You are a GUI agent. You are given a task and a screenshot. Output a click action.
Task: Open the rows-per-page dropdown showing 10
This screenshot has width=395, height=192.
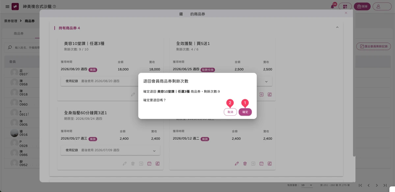[307, 185]
